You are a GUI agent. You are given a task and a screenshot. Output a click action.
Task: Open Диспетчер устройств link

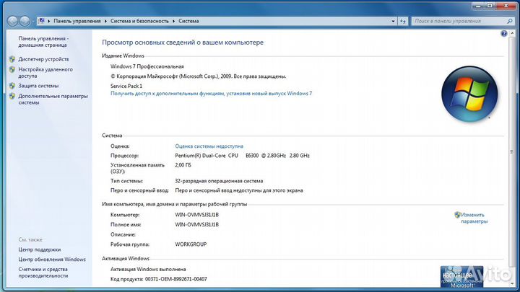tap(43, 59)
